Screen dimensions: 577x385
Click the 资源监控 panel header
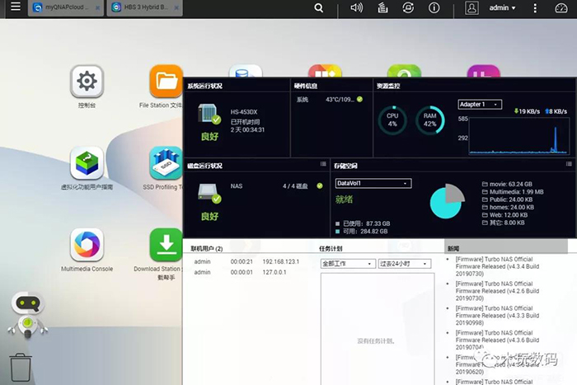388,86
